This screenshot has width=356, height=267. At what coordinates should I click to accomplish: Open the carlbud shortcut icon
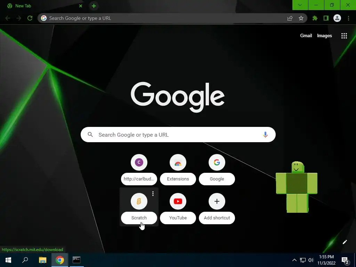pyautogui.click(x=139, y=162)
